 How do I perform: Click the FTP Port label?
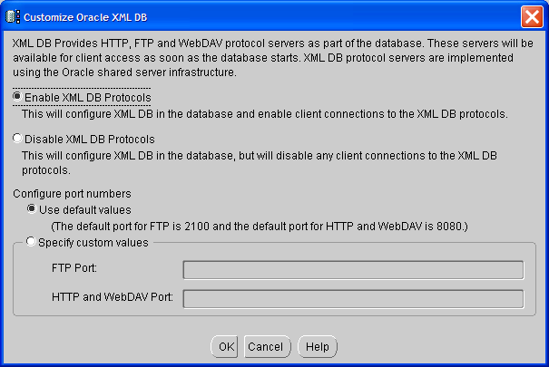click(74, 269)
